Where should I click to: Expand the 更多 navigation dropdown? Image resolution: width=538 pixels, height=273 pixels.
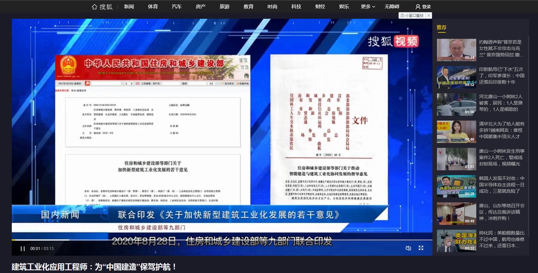tap(368, 6)
